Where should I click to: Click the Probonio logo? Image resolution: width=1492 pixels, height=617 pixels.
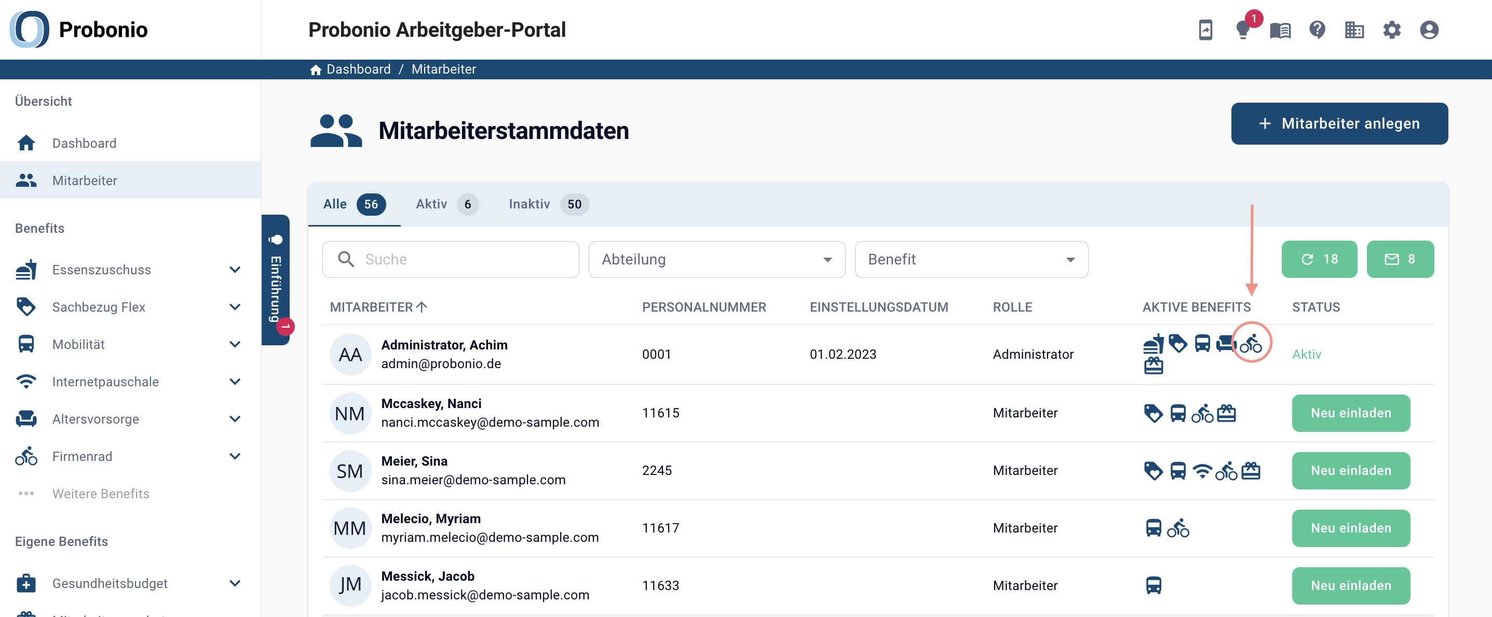tap(79, 30)
